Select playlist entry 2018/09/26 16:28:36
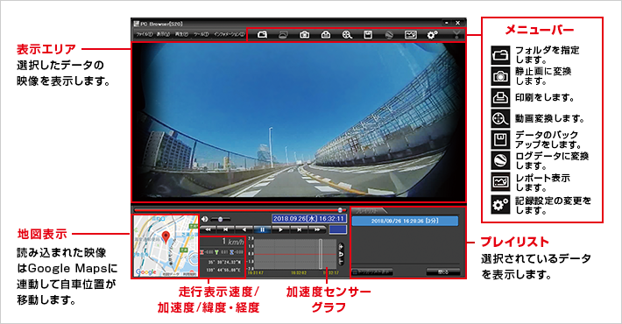Screen dimensions: 622x324 [x=405, y=221]
